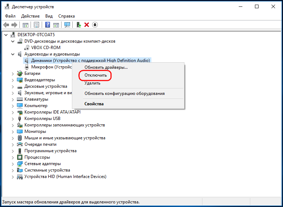Expand the Батареи category
Image resolution: width=283 pixels, height=207 pixels.
pos(13,74)
